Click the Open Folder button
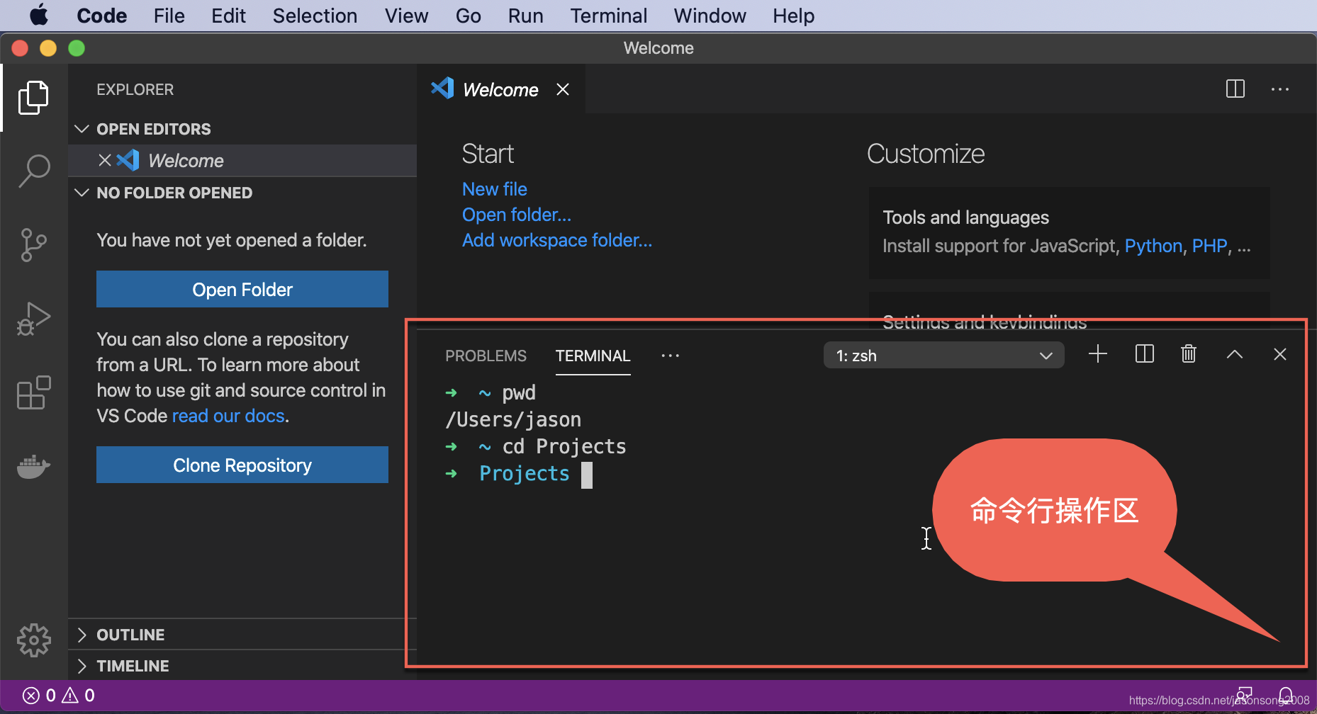The width and height of the screenshot is (1317, 714). pyautogui.click(x=242, y=289)
